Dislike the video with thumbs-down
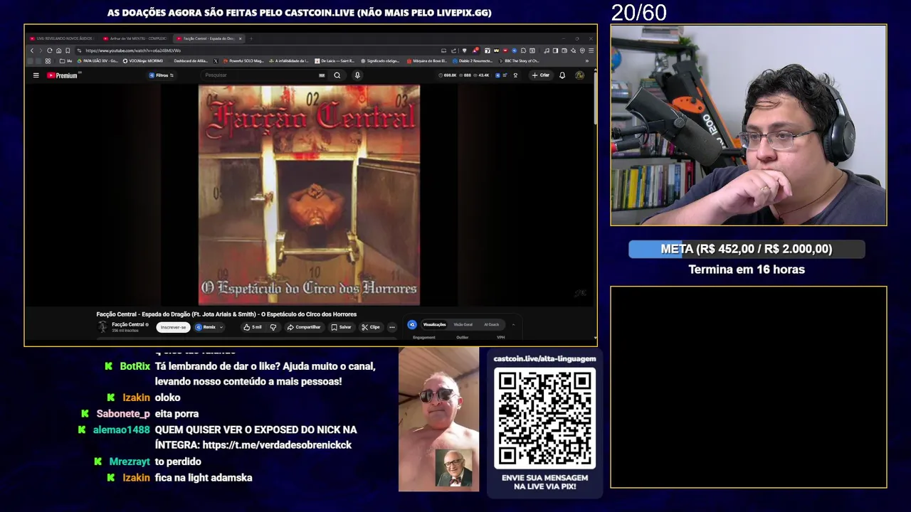Screen dimensions: 911x512 tap(273, 327)
